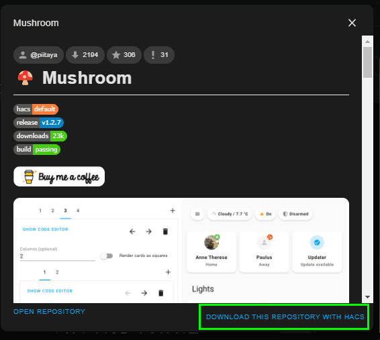Click the large Mushroom heading text
The image size is (380, 340).
click(x=87, y=78)
